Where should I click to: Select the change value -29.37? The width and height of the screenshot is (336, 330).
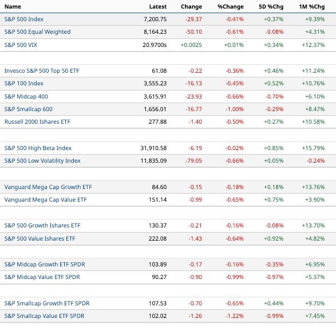click(x=193, y=19)
